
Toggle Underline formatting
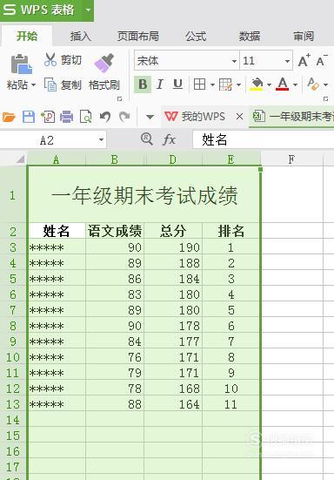click(177, 85)
